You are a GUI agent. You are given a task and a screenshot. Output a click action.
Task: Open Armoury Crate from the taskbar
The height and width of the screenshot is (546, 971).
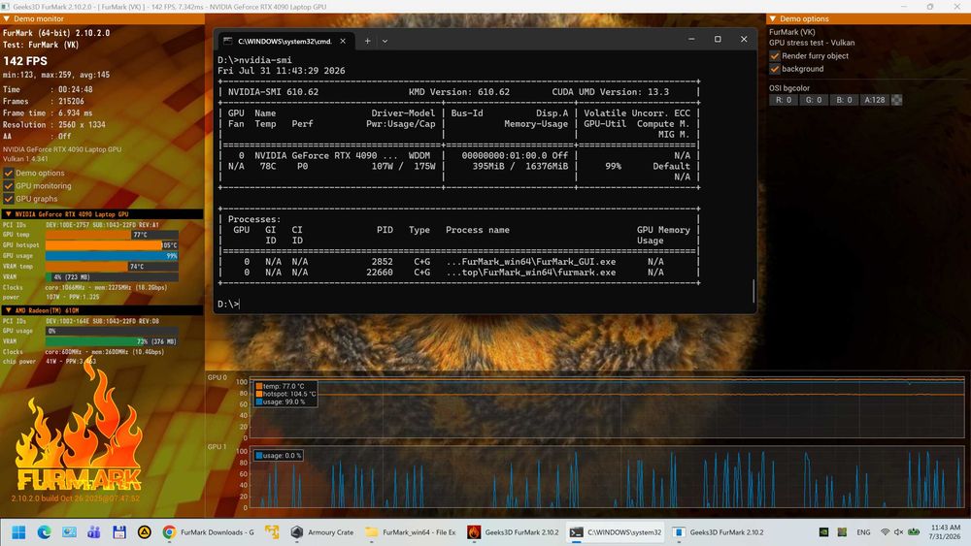tap(322, 531)
